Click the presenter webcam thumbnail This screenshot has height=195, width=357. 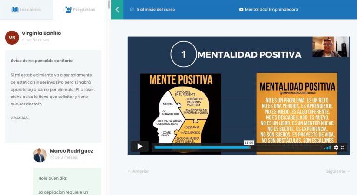pos(331,47)
